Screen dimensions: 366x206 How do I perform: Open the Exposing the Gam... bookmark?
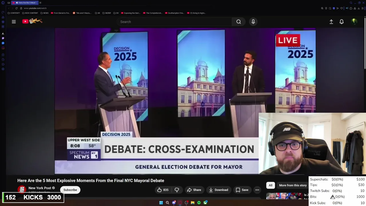coord(131,13)
